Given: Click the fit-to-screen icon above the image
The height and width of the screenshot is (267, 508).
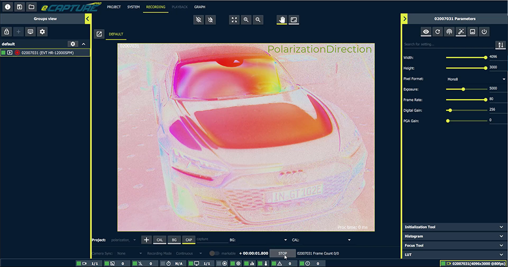Looking at the screenshot, I should pos(234,20).
